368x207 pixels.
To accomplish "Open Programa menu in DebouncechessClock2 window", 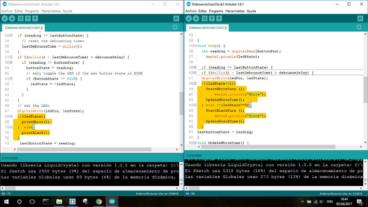I will [216, 11].
